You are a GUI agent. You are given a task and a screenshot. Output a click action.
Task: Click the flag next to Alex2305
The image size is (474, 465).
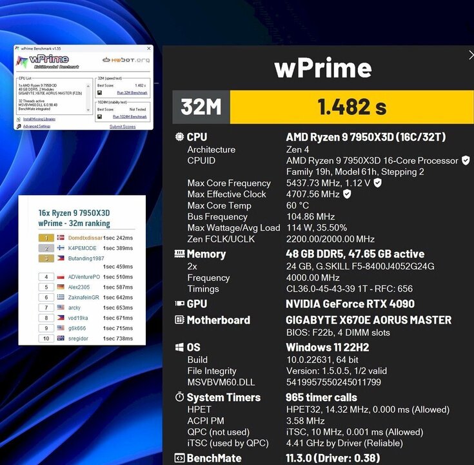(x=61, y=287)
